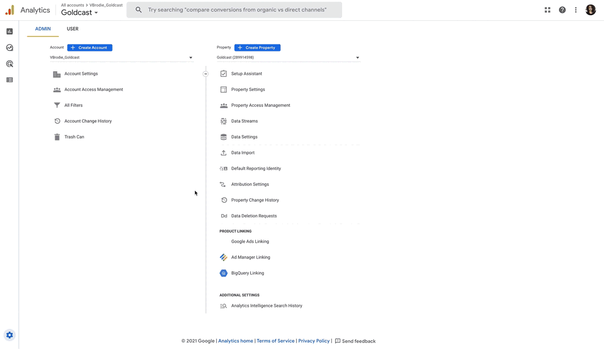Open the Goldcast property switcher in header

pyautogui.click(x=80, y=13)
